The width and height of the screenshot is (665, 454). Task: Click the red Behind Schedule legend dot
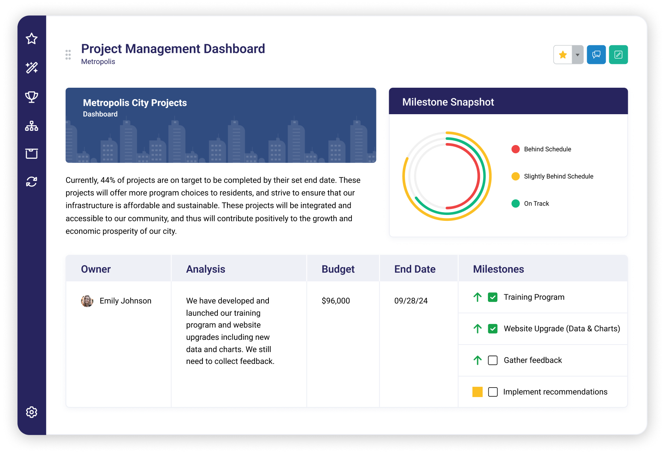pos(516,149)
